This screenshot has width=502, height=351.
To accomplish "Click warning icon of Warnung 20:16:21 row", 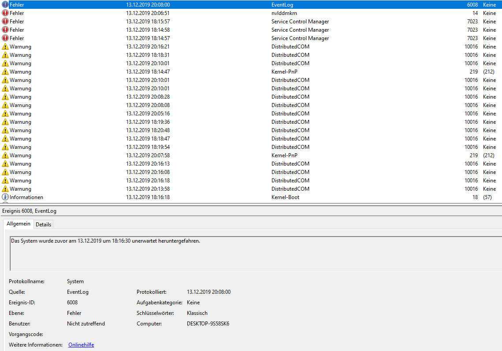I will (x=5, y=46).
